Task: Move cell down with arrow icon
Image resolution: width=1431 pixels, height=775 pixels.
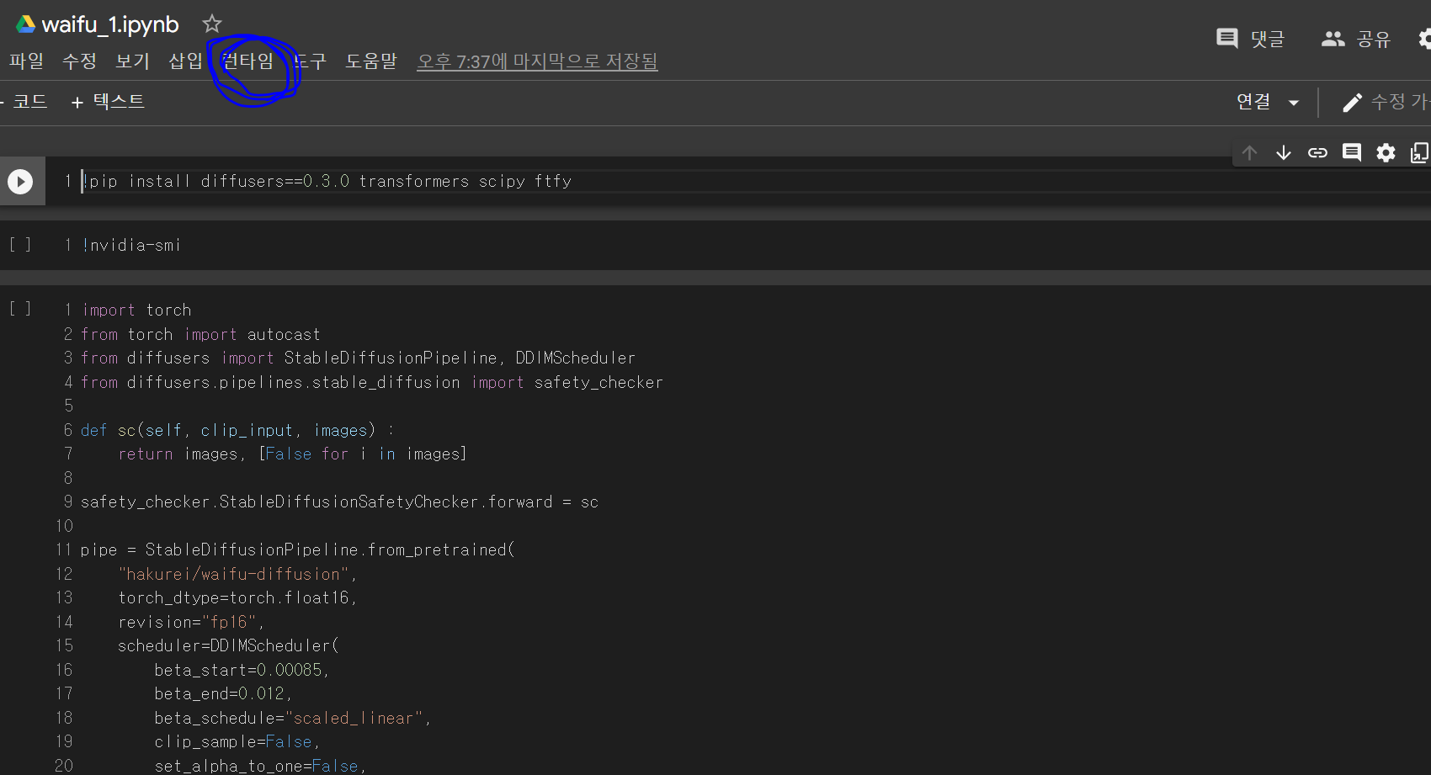Action: tap(1283, 152)
